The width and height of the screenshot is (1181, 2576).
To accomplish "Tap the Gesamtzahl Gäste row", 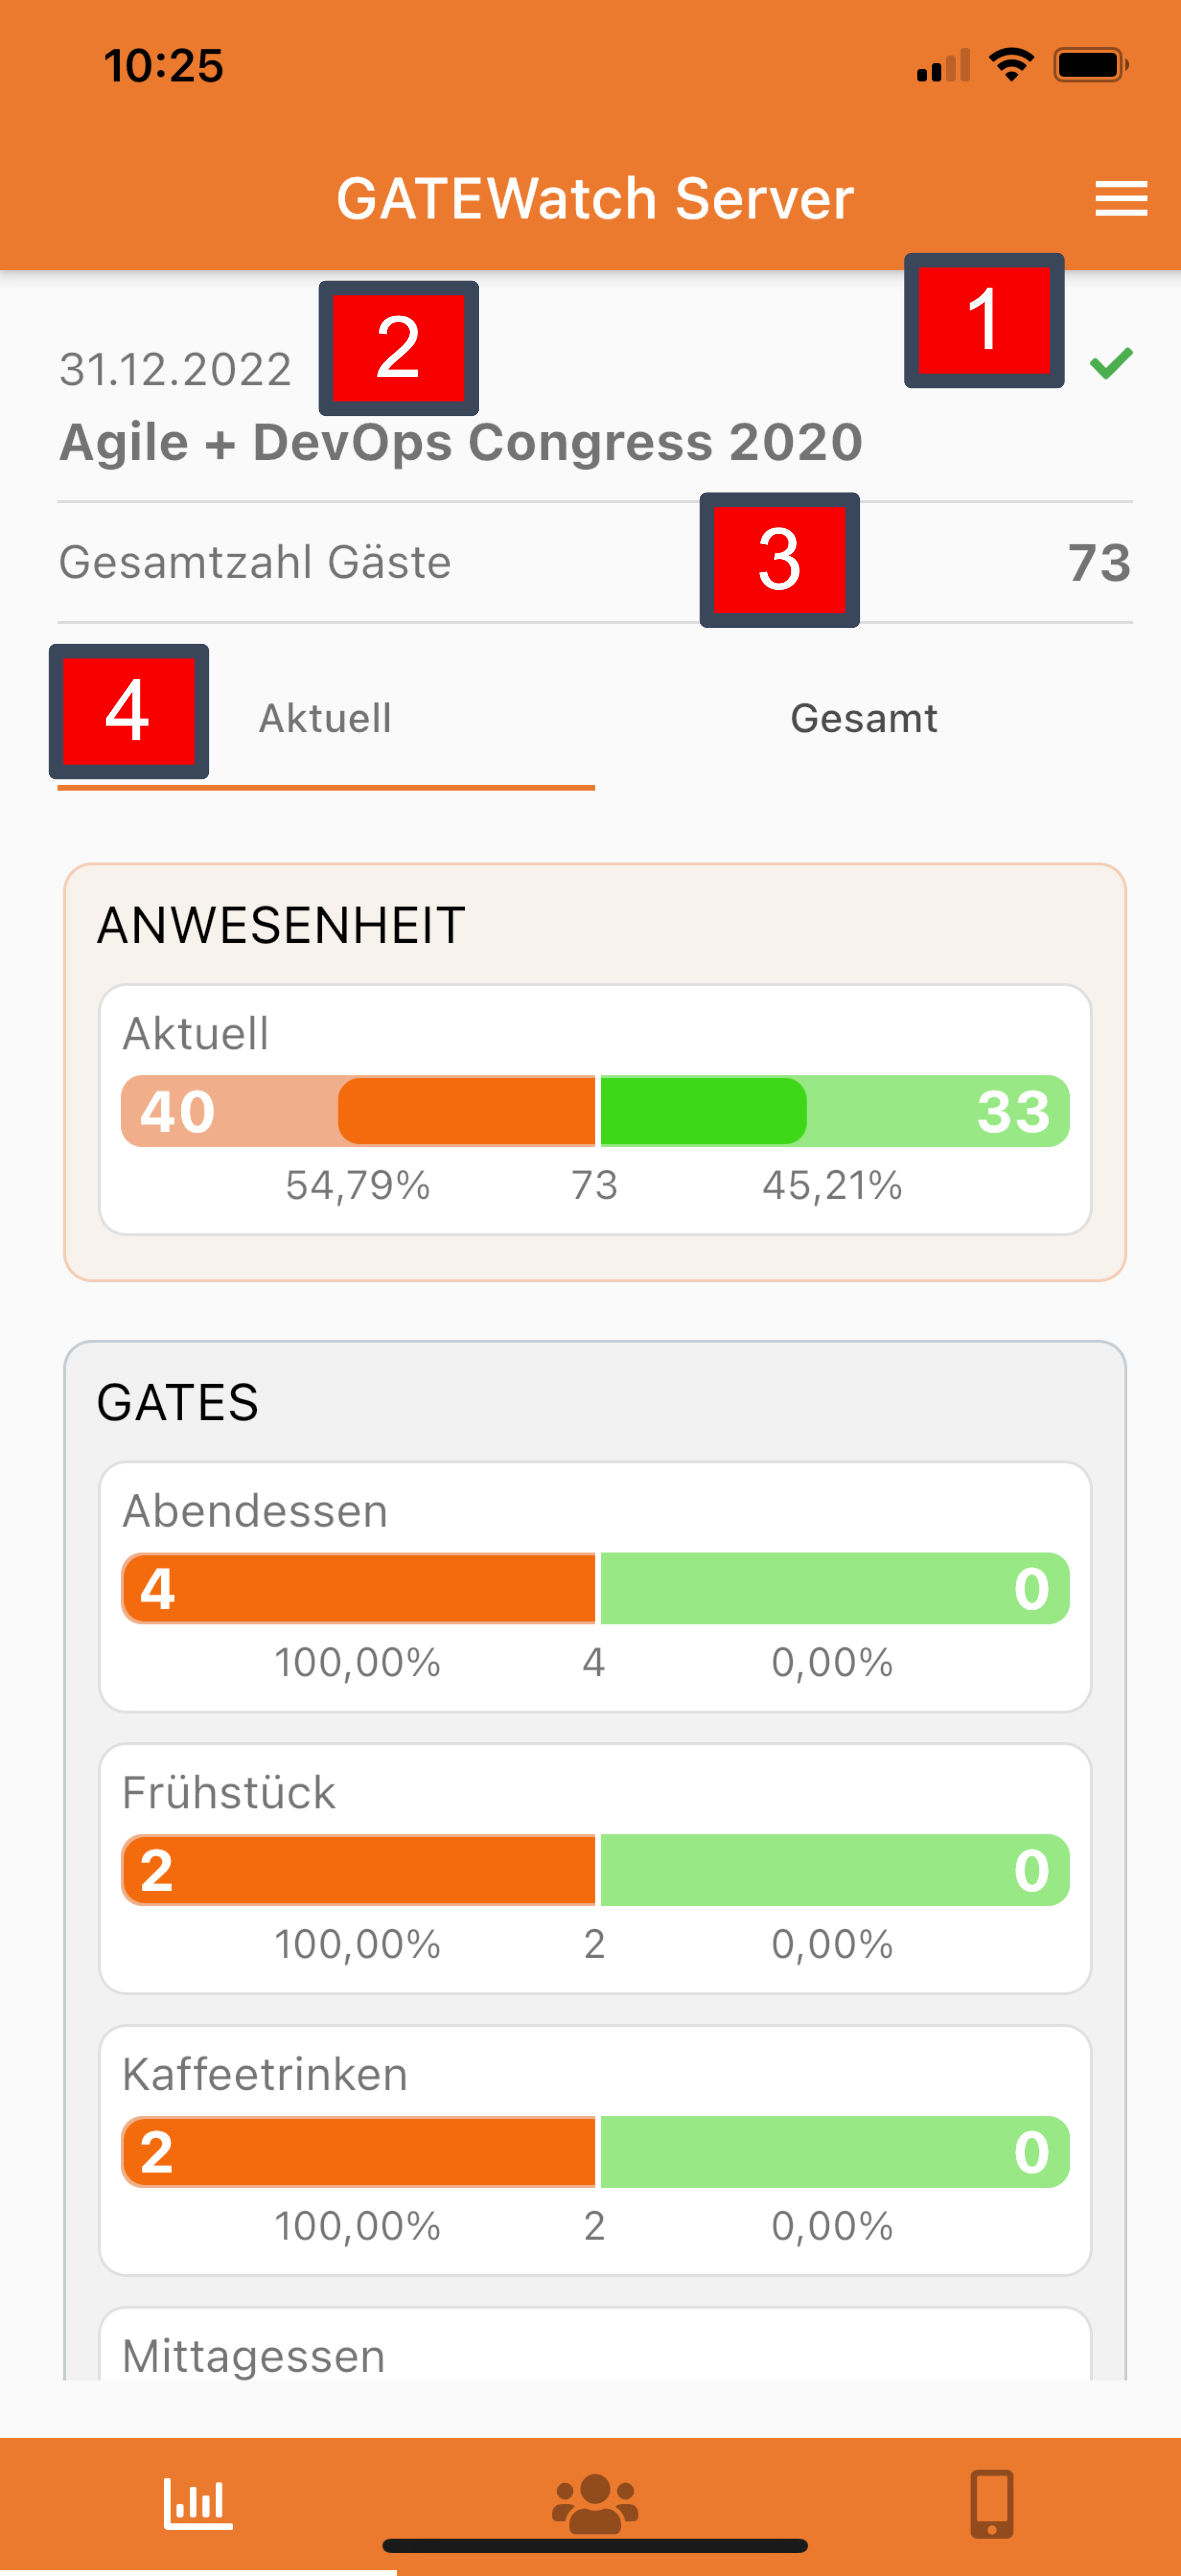I will [x=594, y=562].
